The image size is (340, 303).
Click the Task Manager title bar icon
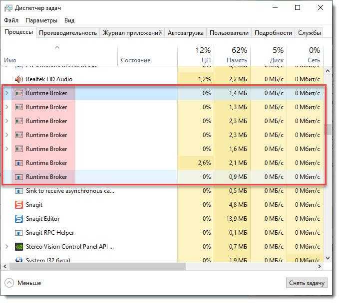click(x=8, y=8)
